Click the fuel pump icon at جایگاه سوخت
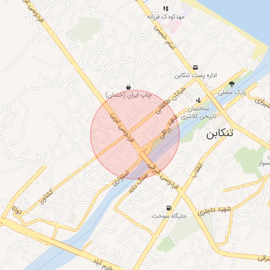270x270 pixels. click(x=169, y=208)
